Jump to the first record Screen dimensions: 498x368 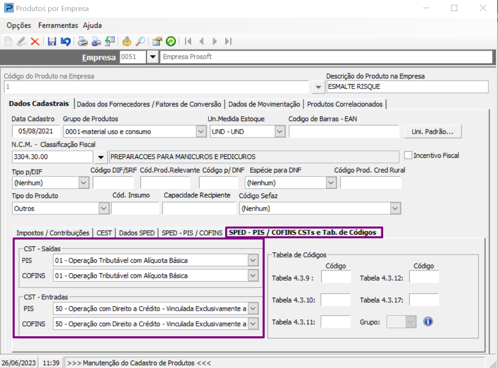point(188,41)
